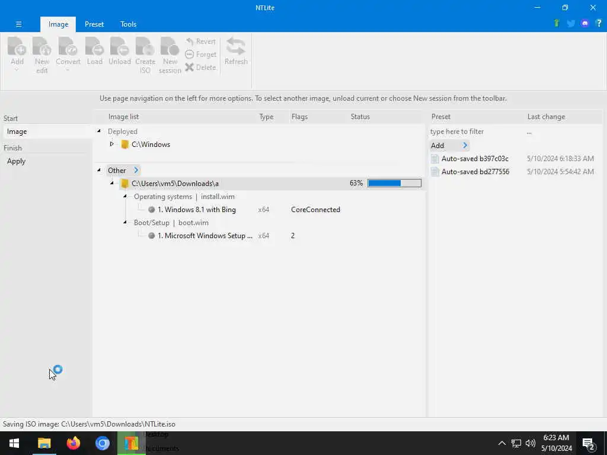Select Auto-saved bd277556 preset file icon
This screenshot has width=607, height=455.
coord(435,172)
